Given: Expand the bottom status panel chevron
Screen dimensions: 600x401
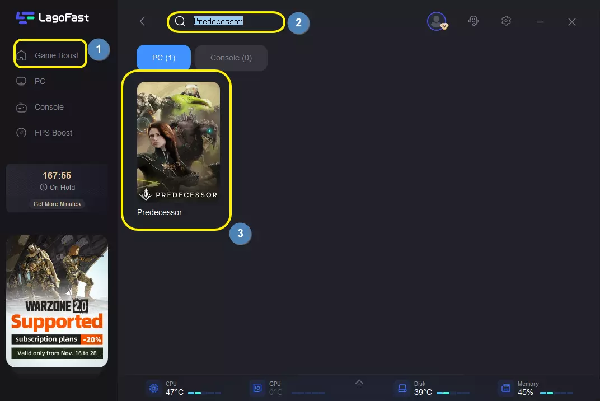Looking at the screenshot, I should [359, 383].
